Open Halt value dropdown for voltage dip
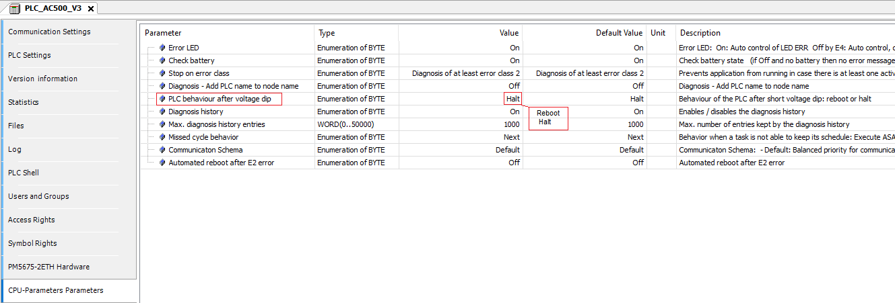 pyautogui.click(x=512, y=99)
